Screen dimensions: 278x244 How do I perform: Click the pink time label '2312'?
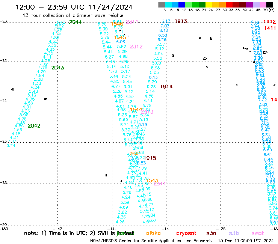pos(136,47)
